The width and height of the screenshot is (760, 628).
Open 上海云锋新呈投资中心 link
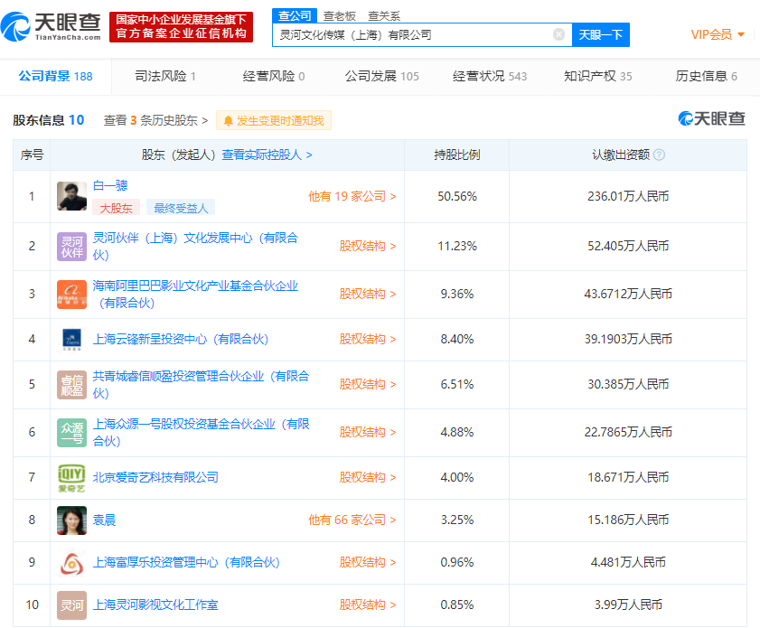click(181, 339)
